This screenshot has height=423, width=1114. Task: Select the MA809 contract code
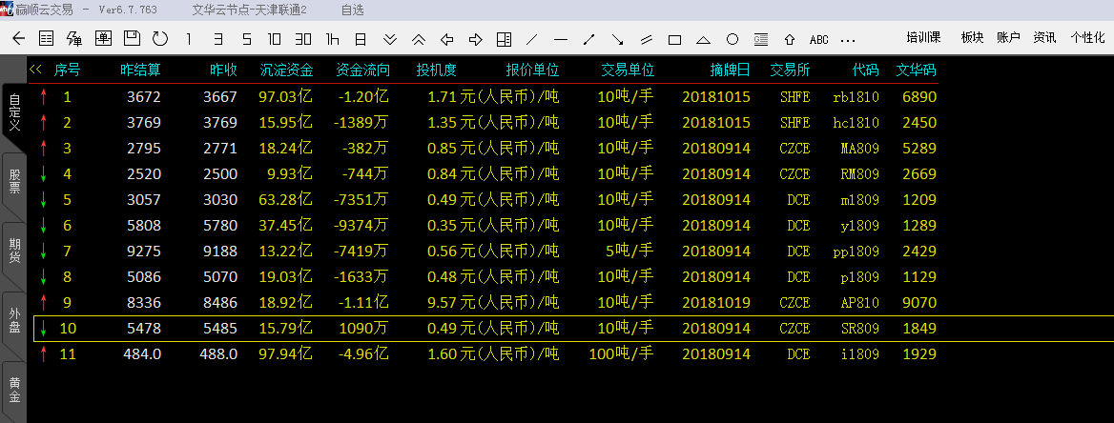[x=860, y=149]
